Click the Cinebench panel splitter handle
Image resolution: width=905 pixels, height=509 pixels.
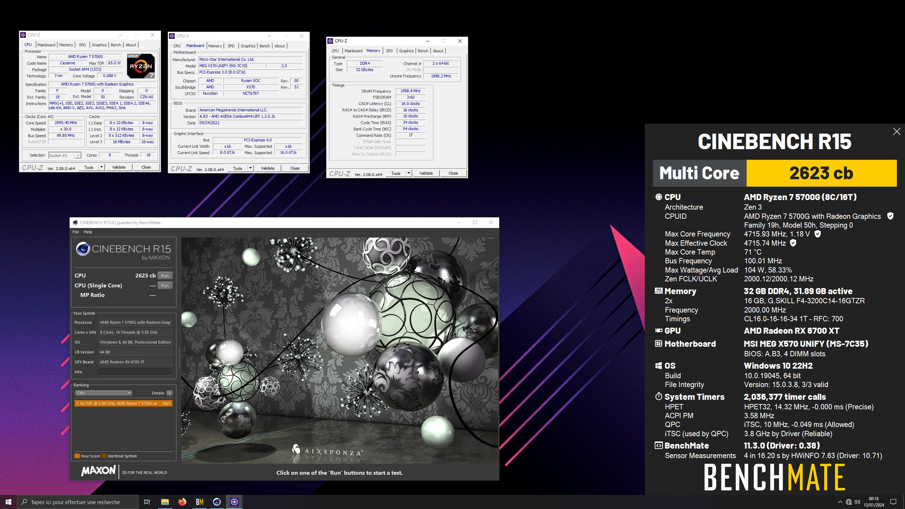(179, 358)
